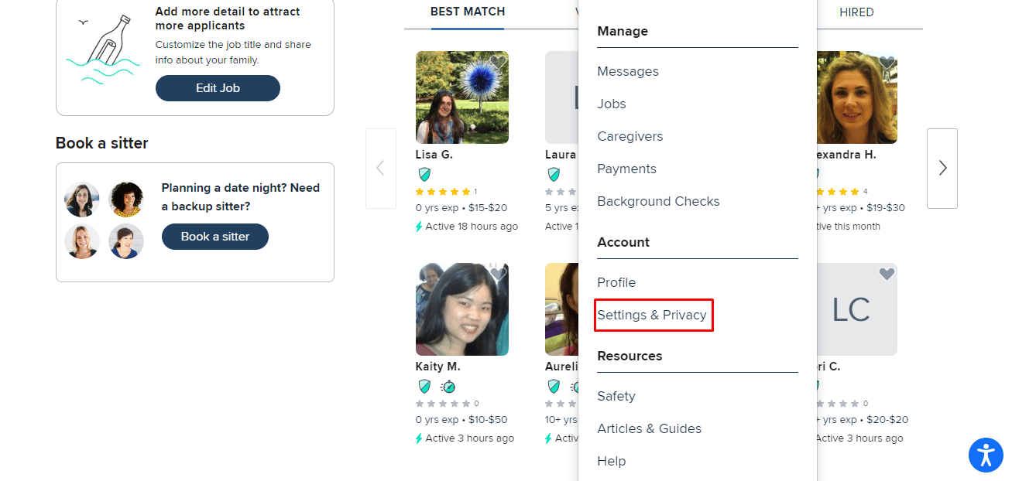Favorite the LC caregiver with heart icon
This screenshot has height=481, width=1012.
[887, 274]
